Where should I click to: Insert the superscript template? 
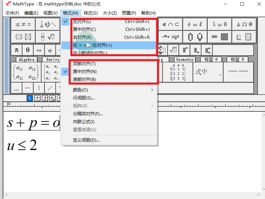(185, 50)
